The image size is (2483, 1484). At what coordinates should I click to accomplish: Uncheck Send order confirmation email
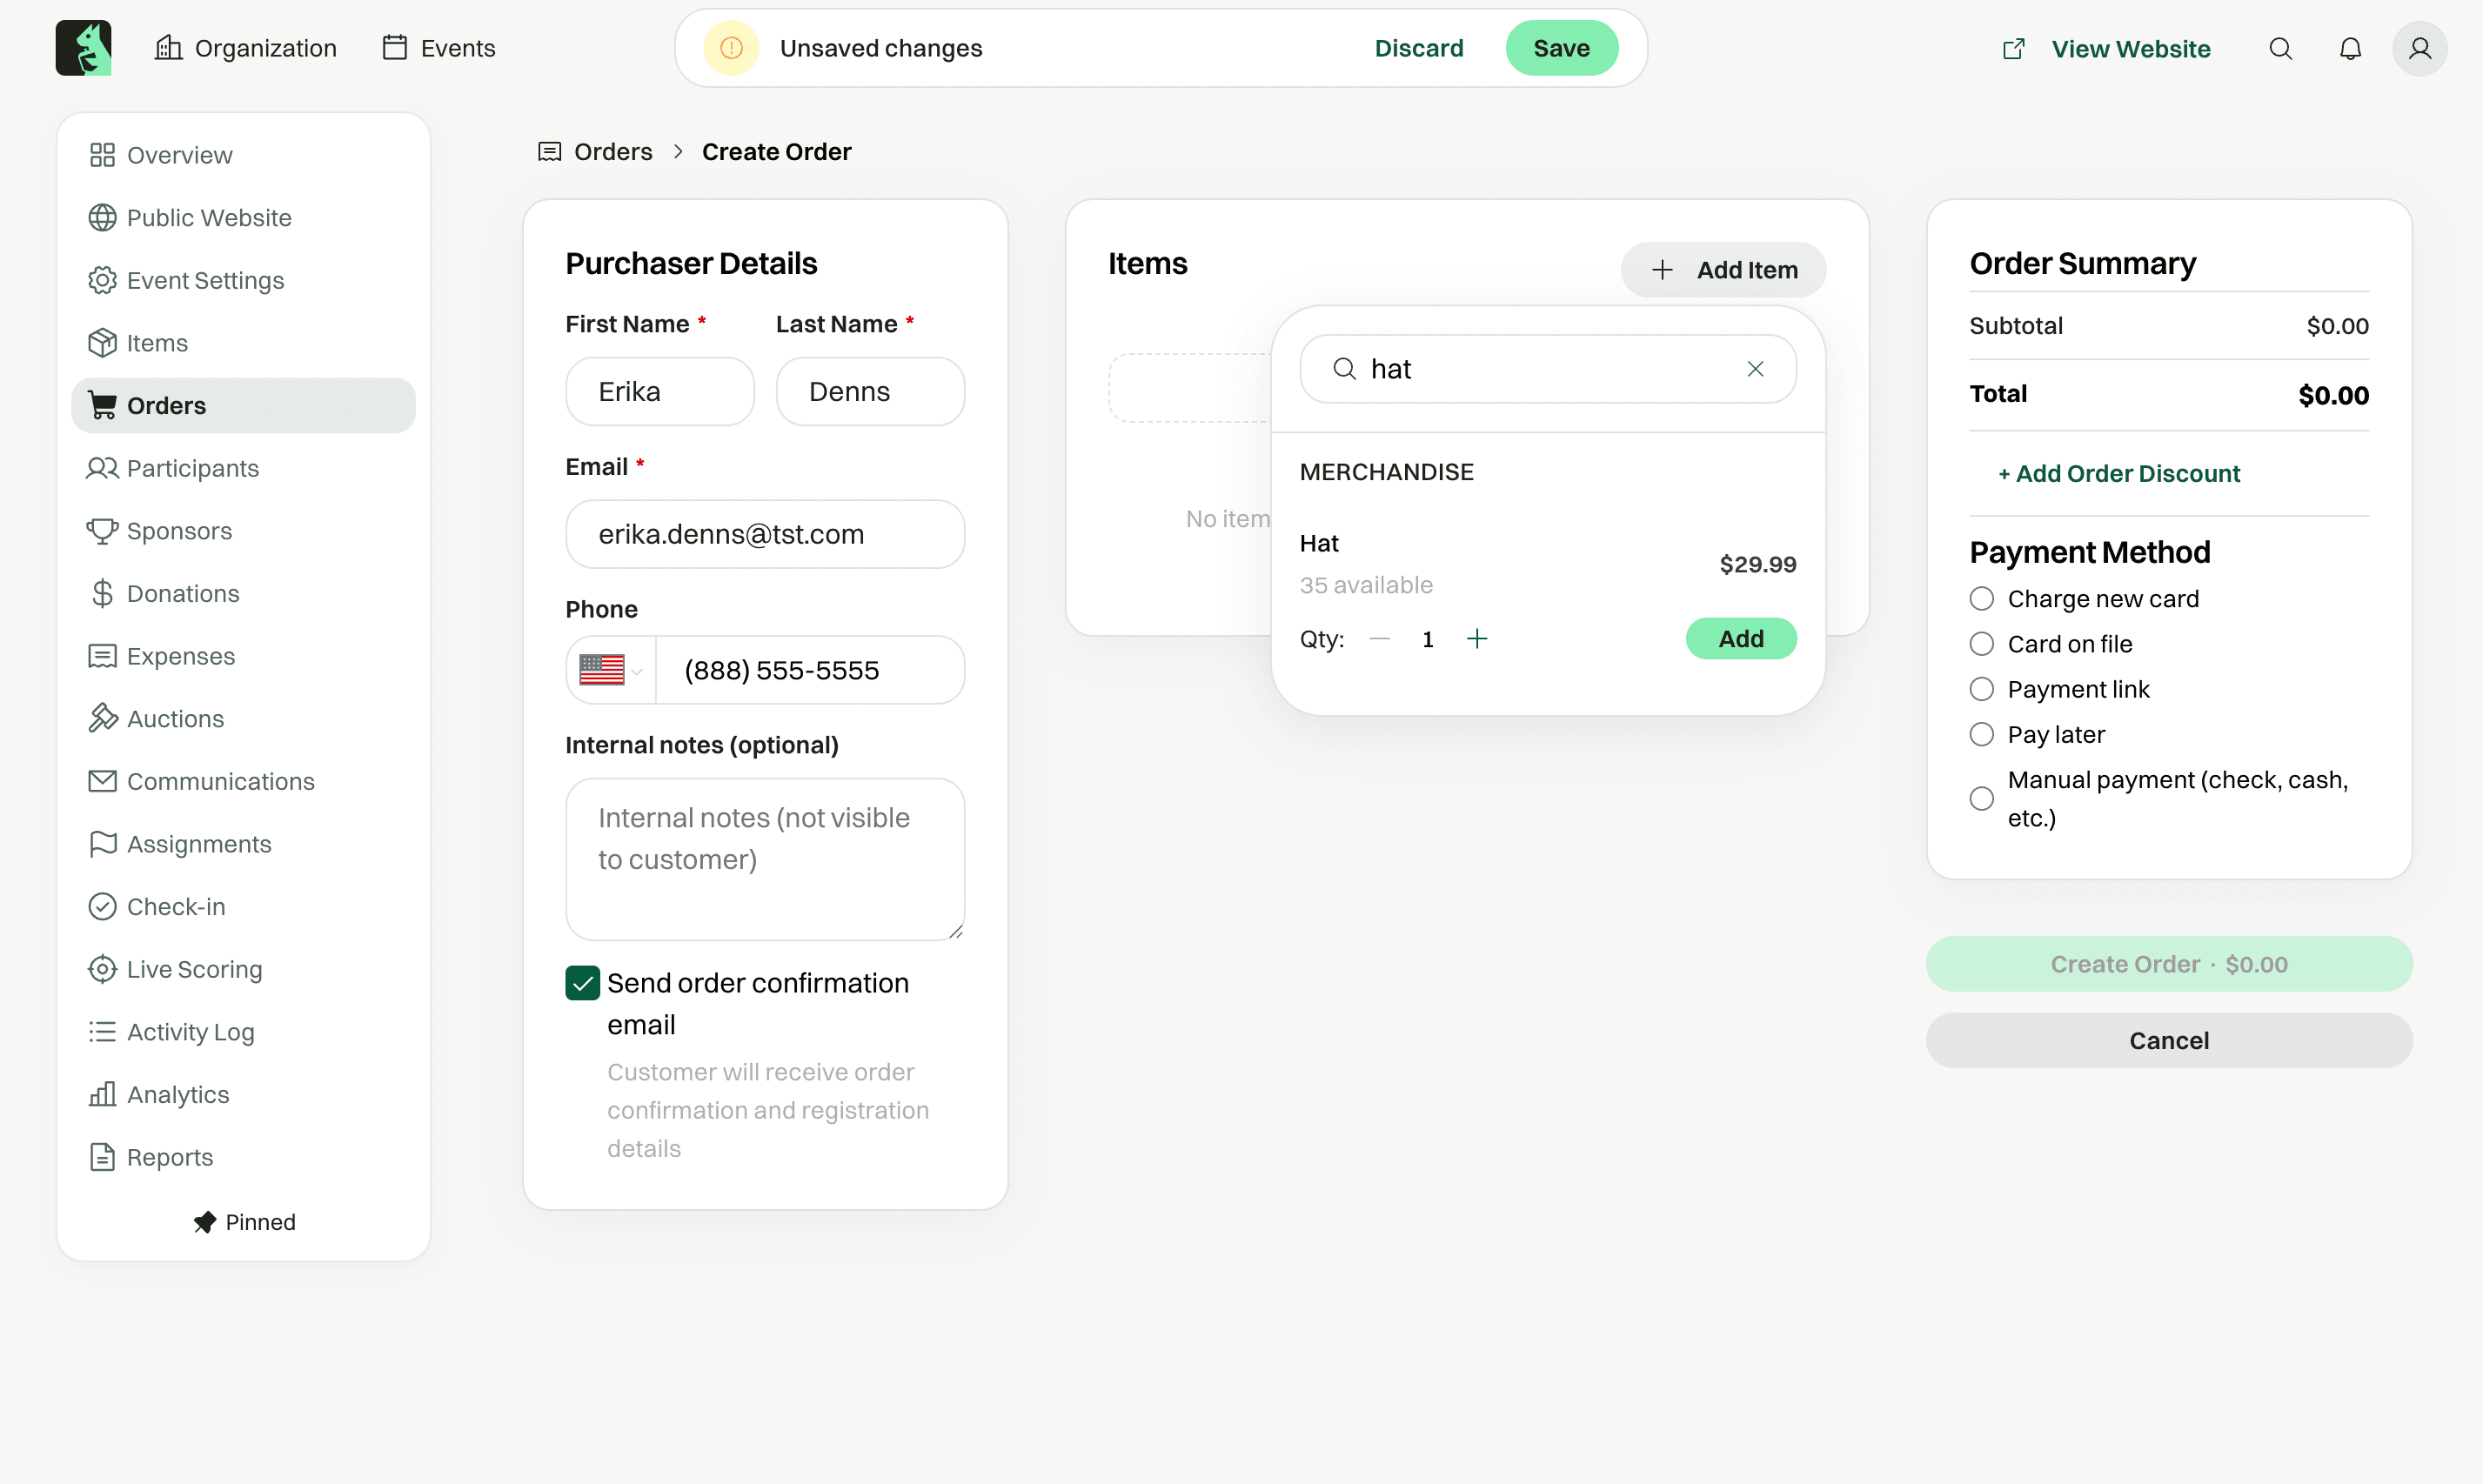pos(582,983)
